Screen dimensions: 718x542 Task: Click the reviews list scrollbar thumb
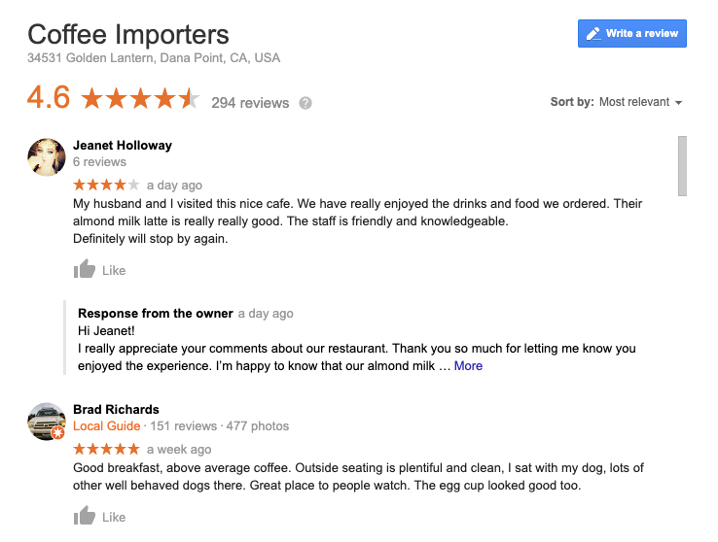[x=682, y=166]
